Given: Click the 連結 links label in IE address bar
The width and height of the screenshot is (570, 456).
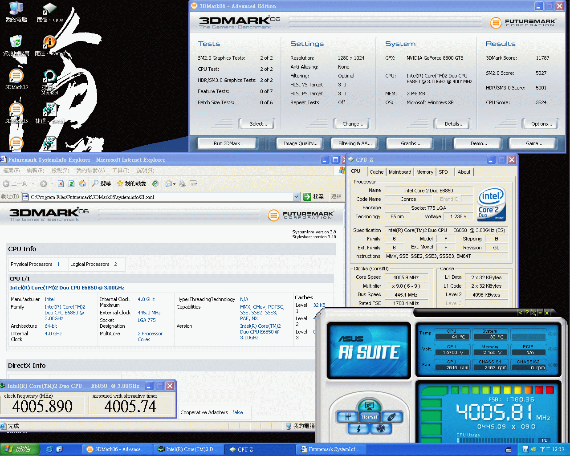Looking at the screenshot, I should pyautogui.click(x=336, y=196).
